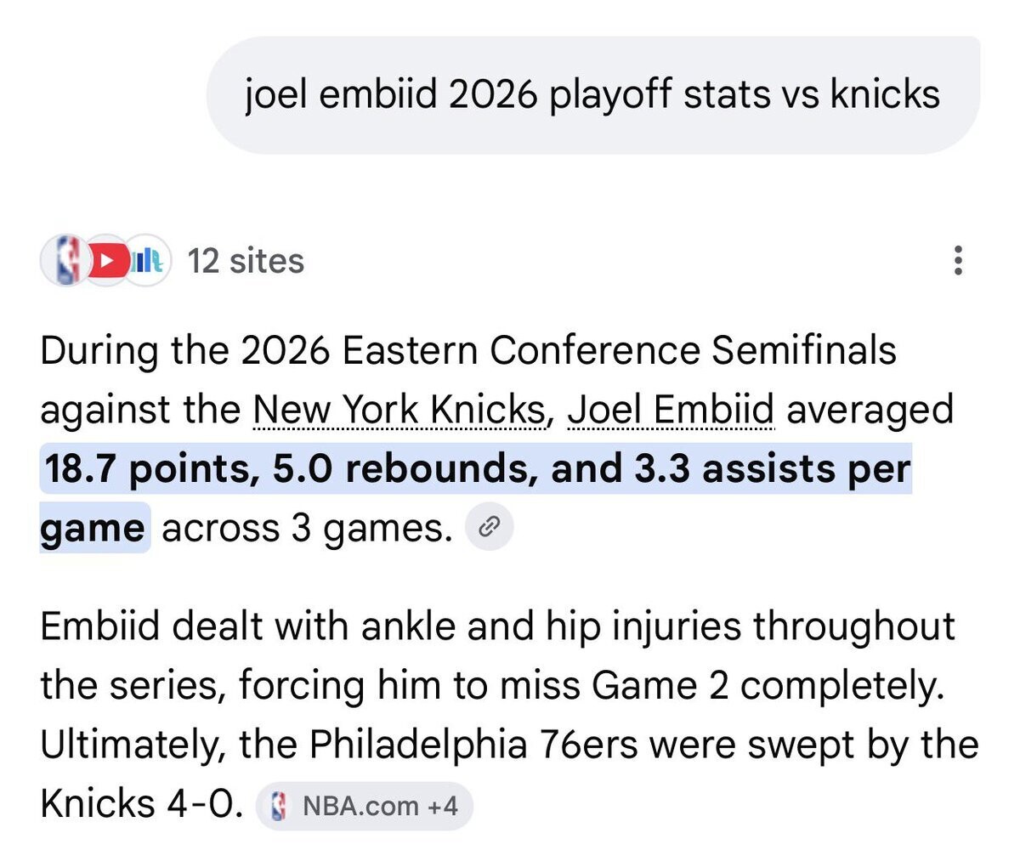Open the three-dot more options menu
Screen dimensions: 1020x867
958,259
